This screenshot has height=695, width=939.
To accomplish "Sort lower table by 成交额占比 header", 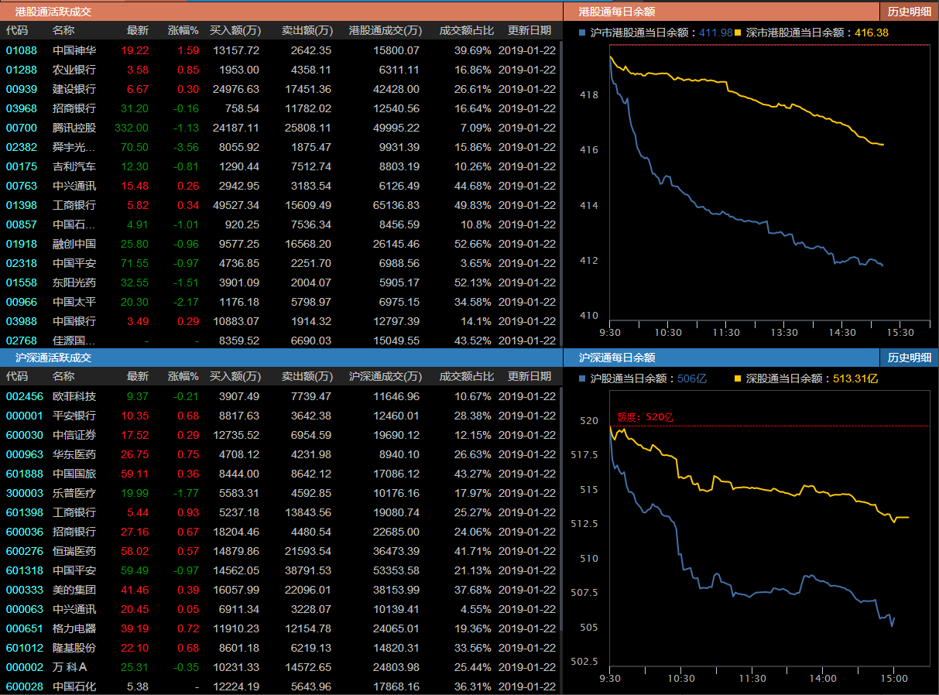I will 466,376.
